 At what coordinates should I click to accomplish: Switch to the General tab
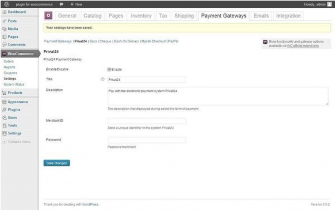pyautogui.click(x=67, y=16)
